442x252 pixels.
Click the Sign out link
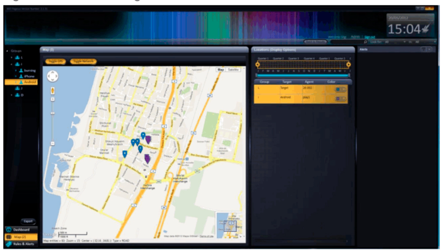click(370, 37)
